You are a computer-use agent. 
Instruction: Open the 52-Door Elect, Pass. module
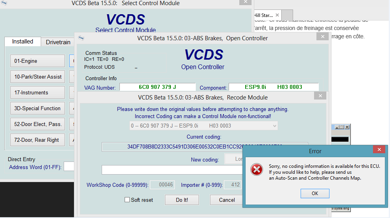38,124
